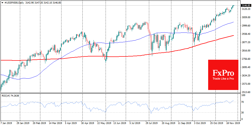Click the 'Trade Like a Pro' tagline
The width and height of the screenshot is (252, 126).
[223, 79]
